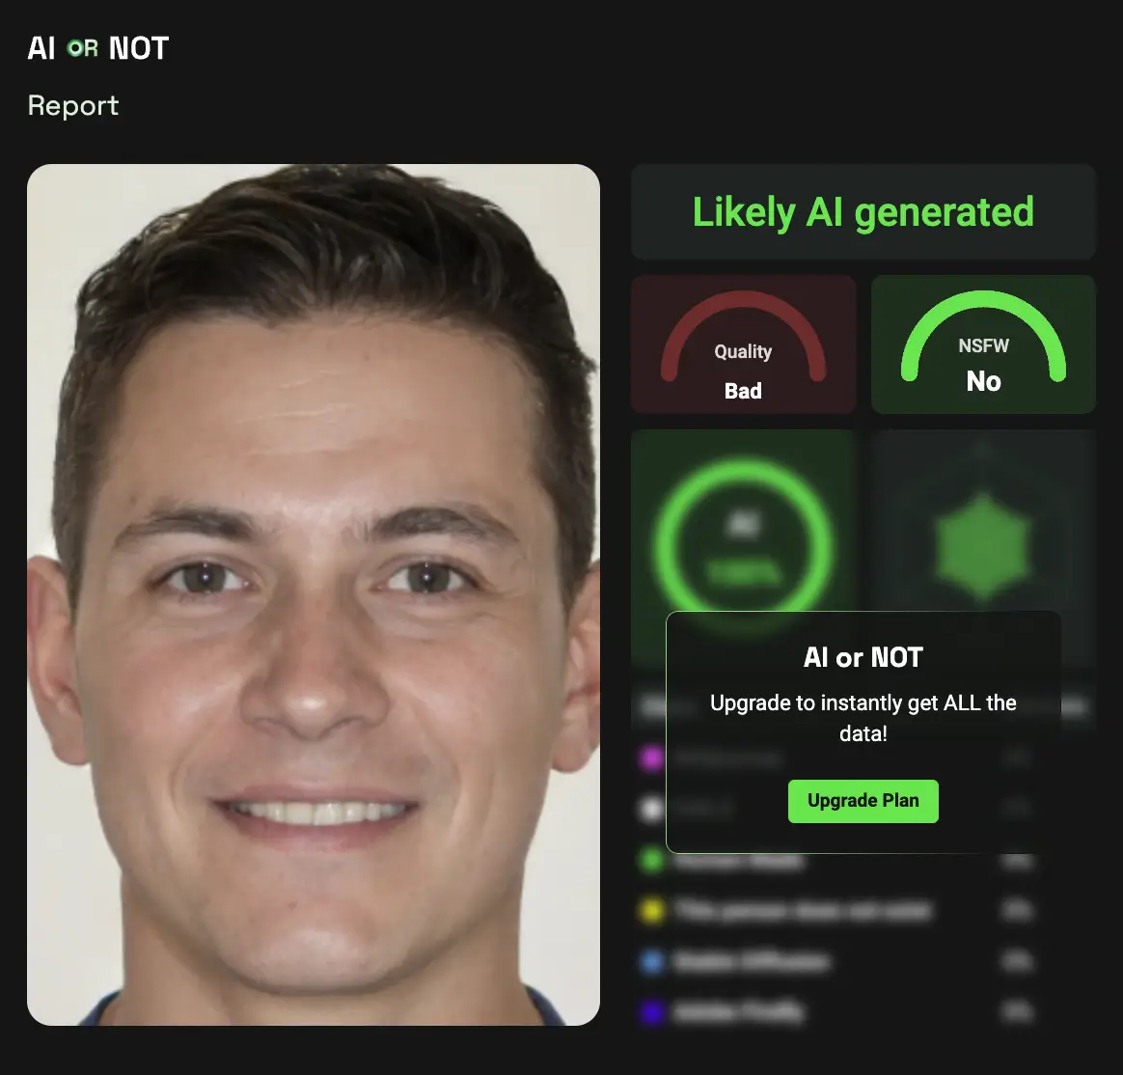Select the magenta dot generator row
This screenshot has height=1075, width=1123.
(835, 758)
